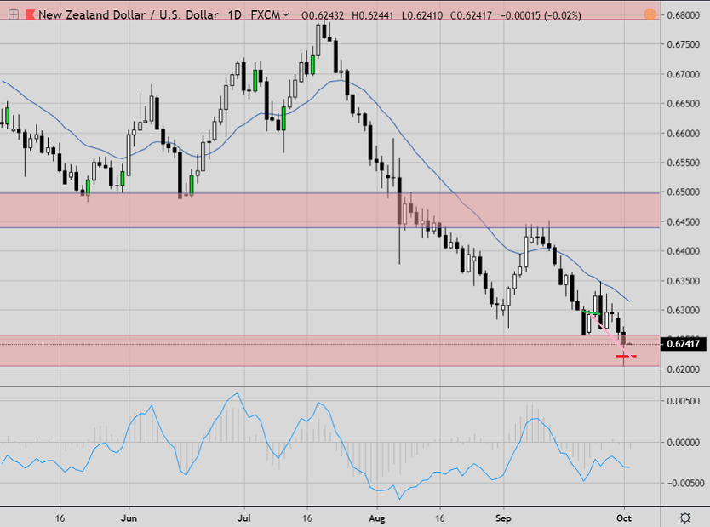710x527 pixels.
Task: Click the Jul label on the time axis
Action: coord(244,518)
